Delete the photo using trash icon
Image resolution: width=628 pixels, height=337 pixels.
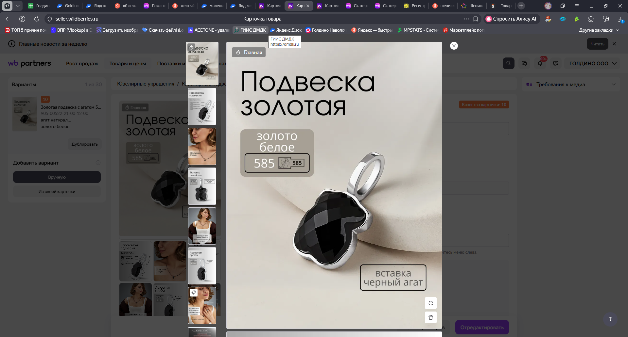[430, 317]
